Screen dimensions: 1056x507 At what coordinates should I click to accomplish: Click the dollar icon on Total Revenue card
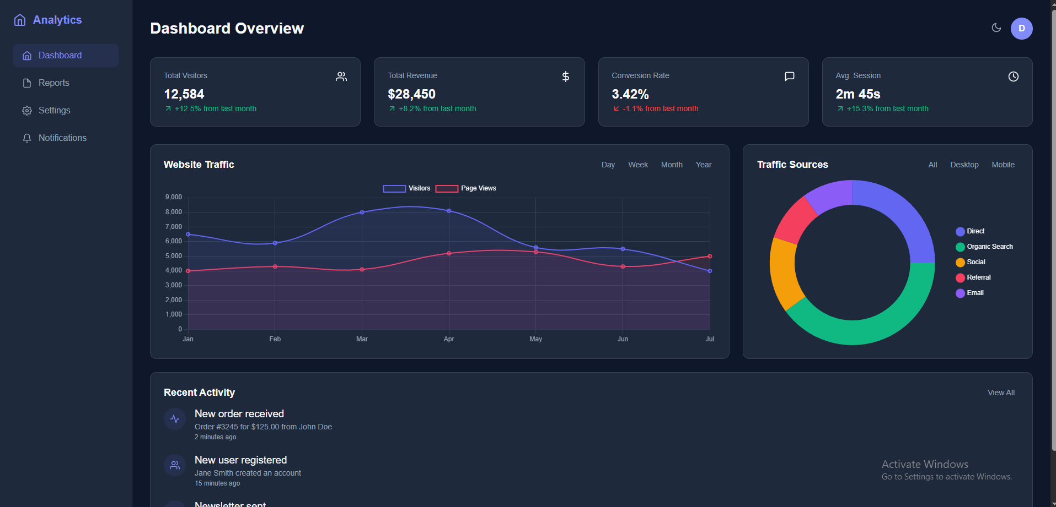tap(565, 77)
